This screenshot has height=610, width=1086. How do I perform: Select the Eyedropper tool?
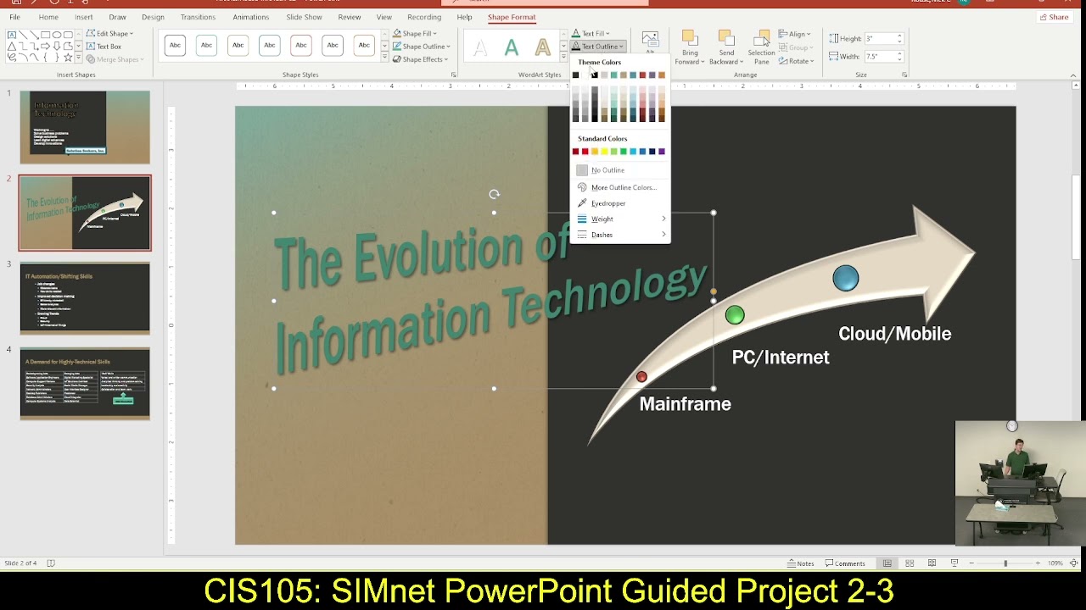[620, 203]
